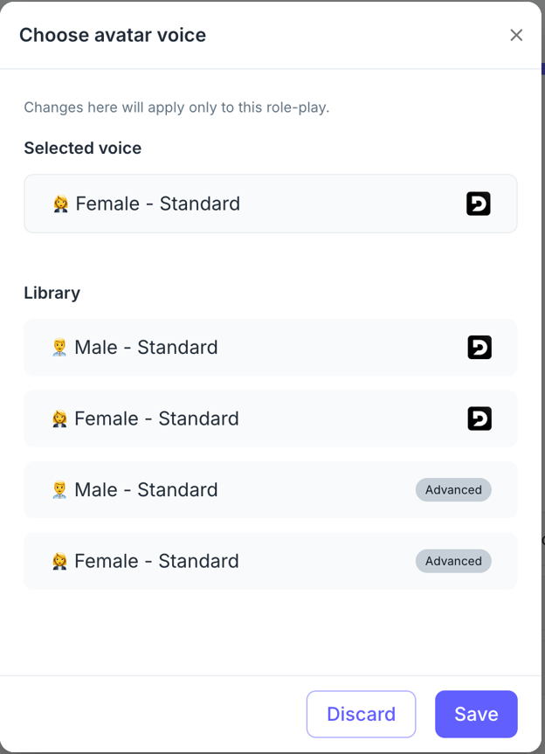The width and height of the screenshot is (545, 754).
Task: Select the non-Advanced Female - Standard Library voice
Action: coord(156,419)
